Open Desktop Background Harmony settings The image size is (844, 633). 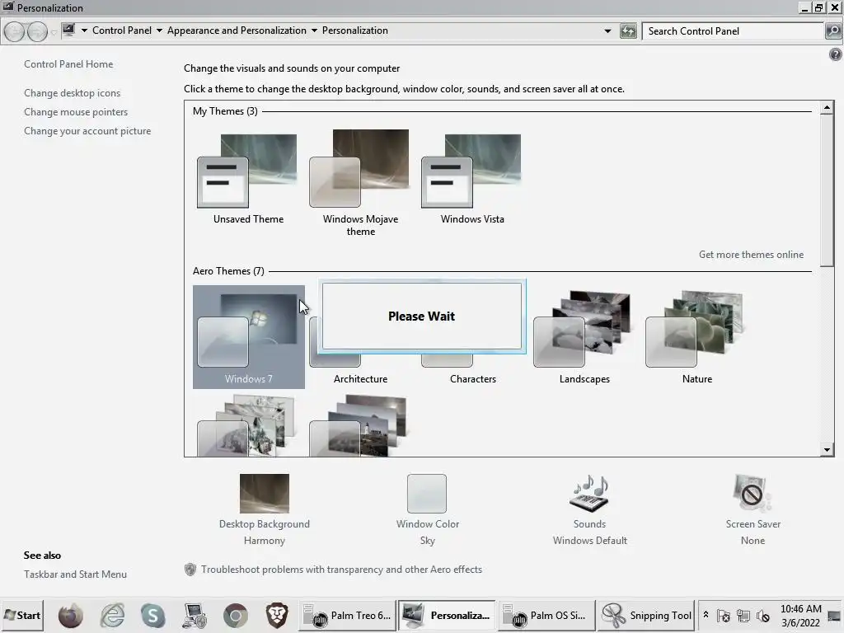(265, 509)
